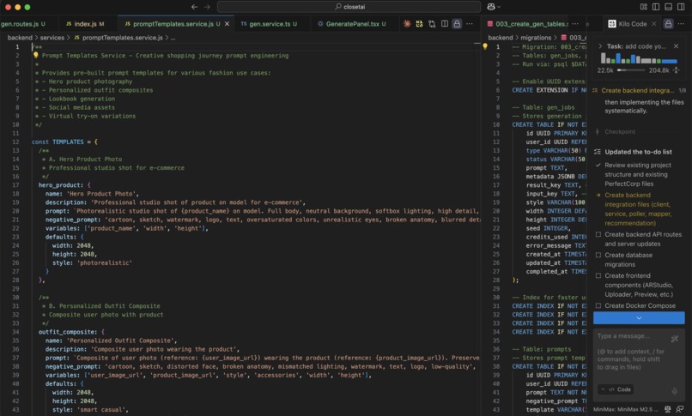692x416 pixels.
Task: Toggle 'Review existing project structure' todo
Action: [x=598, y=165]
